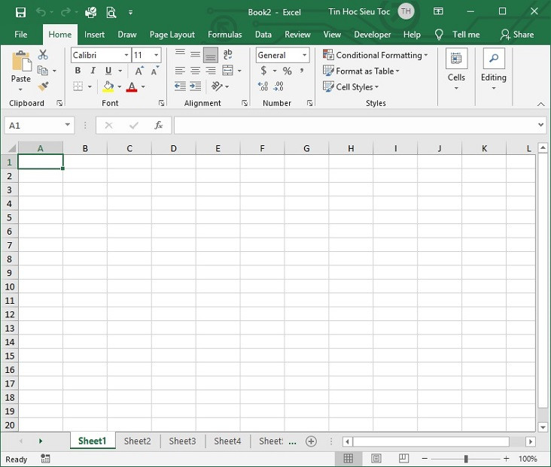The width and height of the screenshot is (551, 467).
Task: Click the Share button
Action: click(517, 35)
